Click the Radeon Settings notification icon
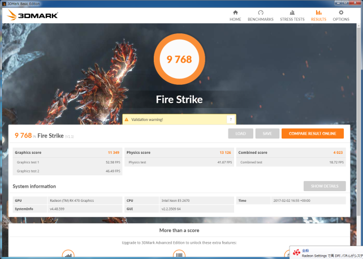This screenshot has height=259, width=363. 296,252
